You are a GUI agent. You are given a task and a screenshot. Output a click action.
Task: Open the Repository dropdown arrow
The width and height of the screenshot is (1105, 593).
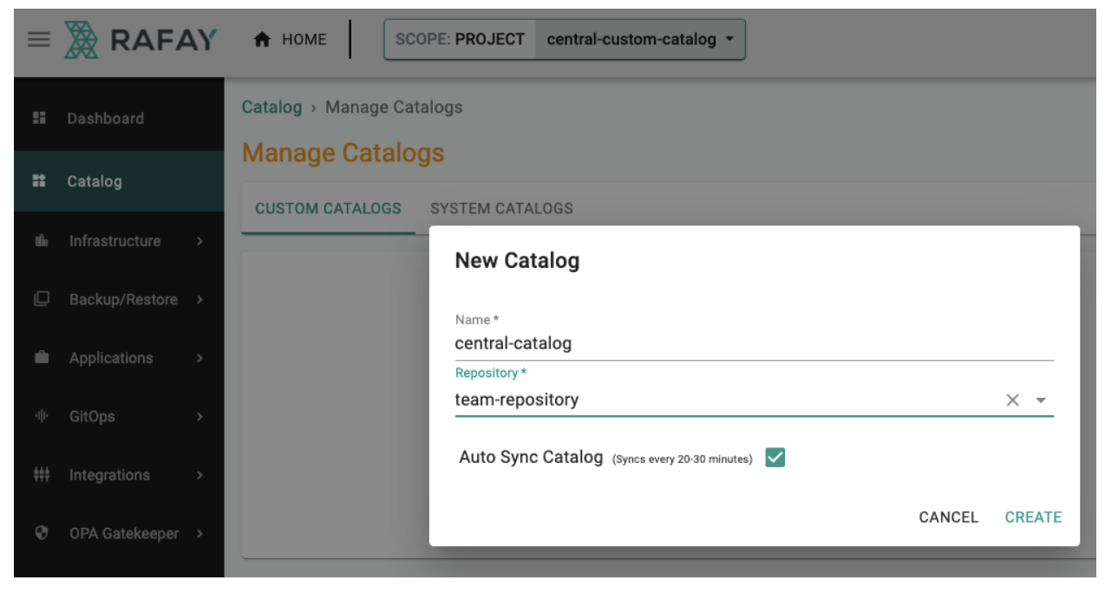click(x=1042, y=401)
